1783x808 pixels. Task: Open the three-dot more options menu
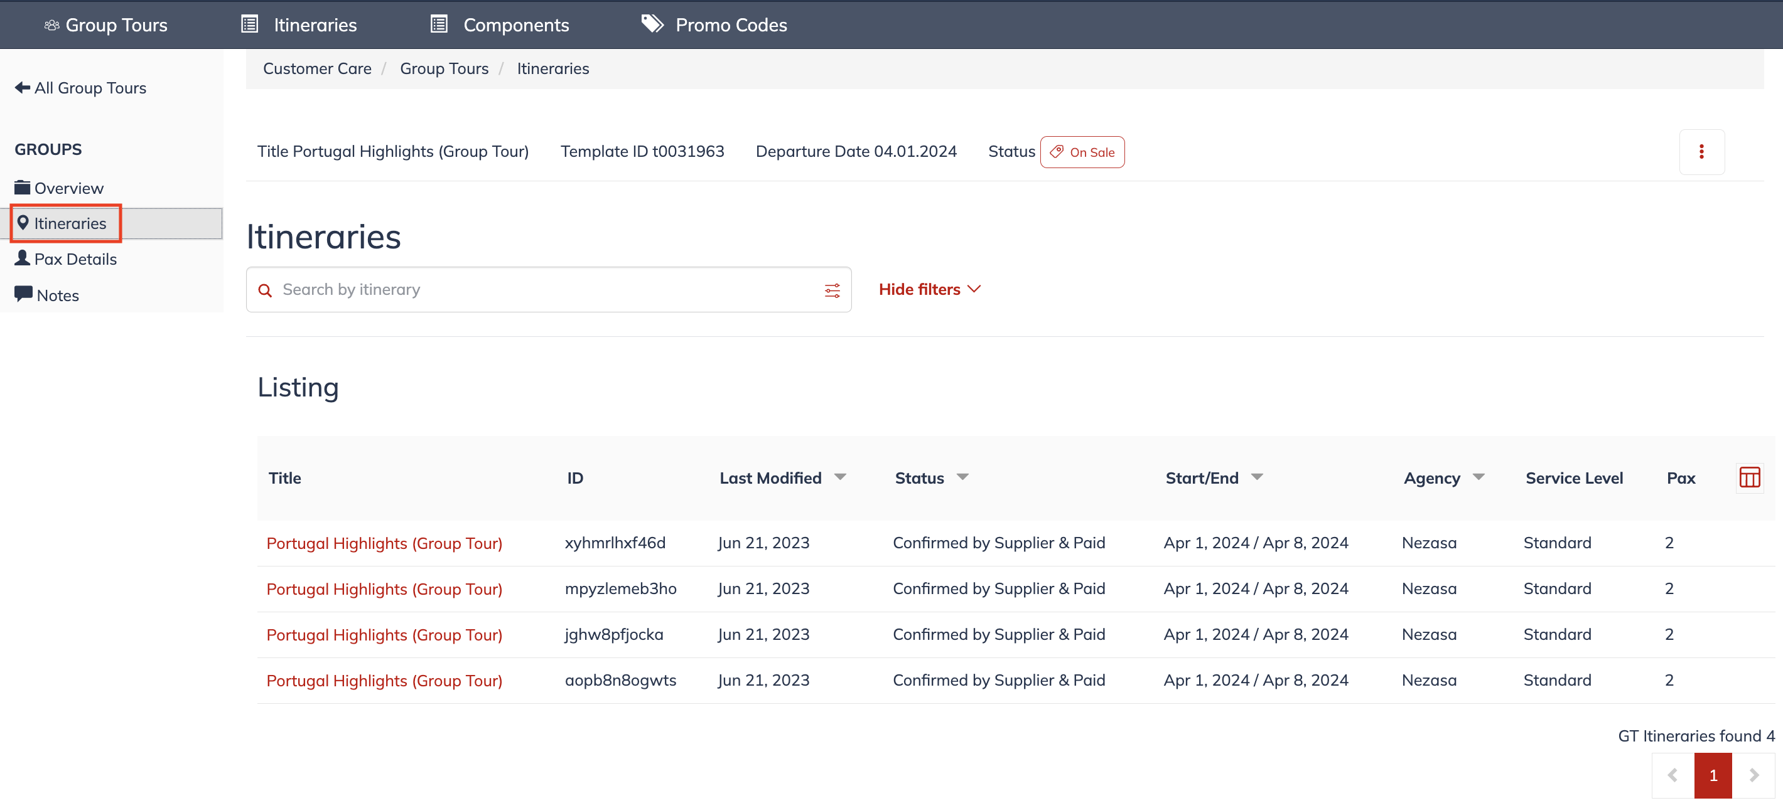[1701, 152]
